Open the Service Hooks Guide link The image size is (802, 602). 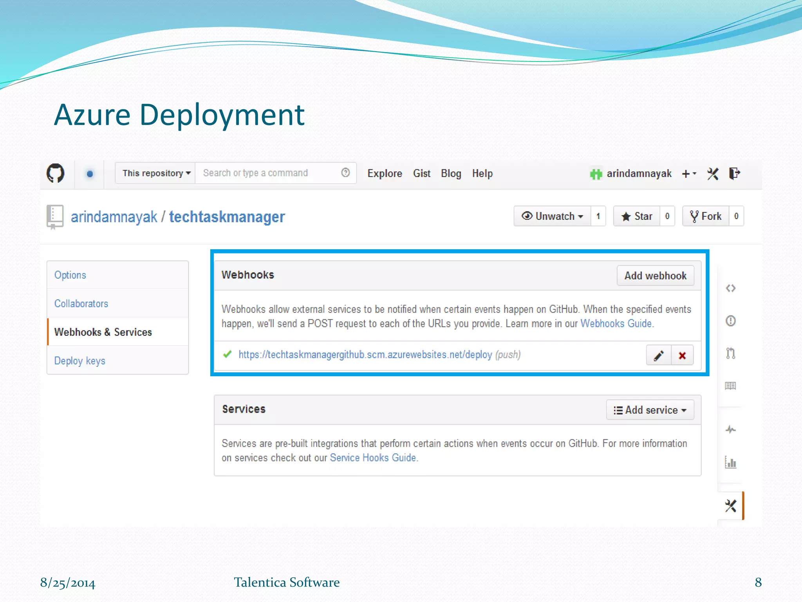pos(373,458)
